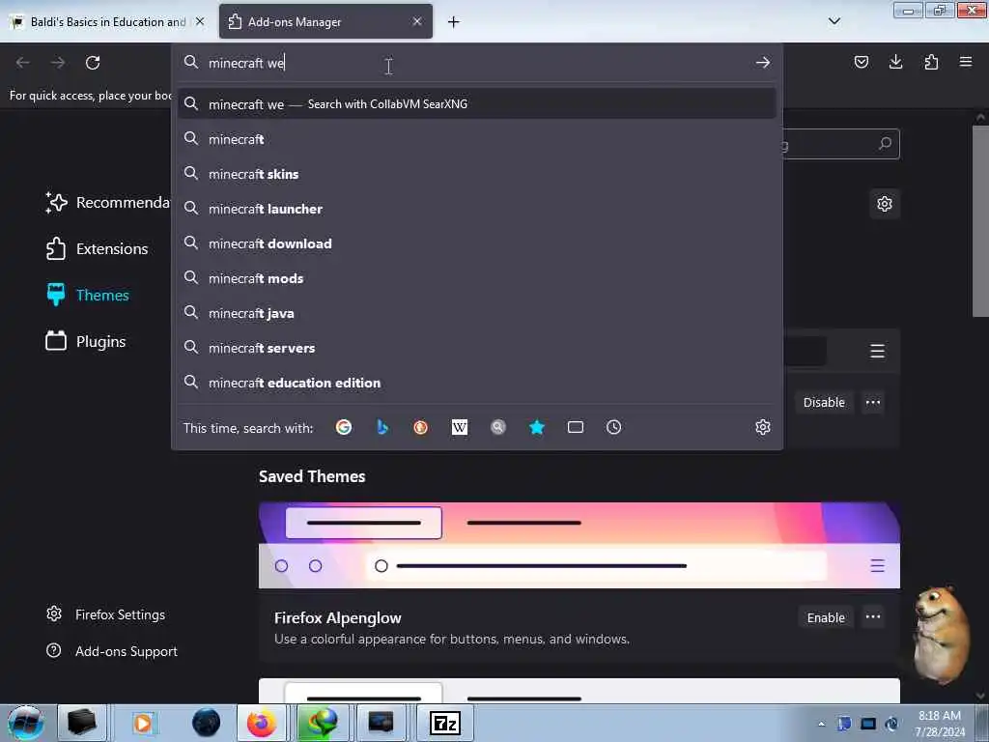Viewport: 989px width, 742px height.
Task: Click the Firefox Alpenglow theme preview
Action: click(x=579, y=545)
